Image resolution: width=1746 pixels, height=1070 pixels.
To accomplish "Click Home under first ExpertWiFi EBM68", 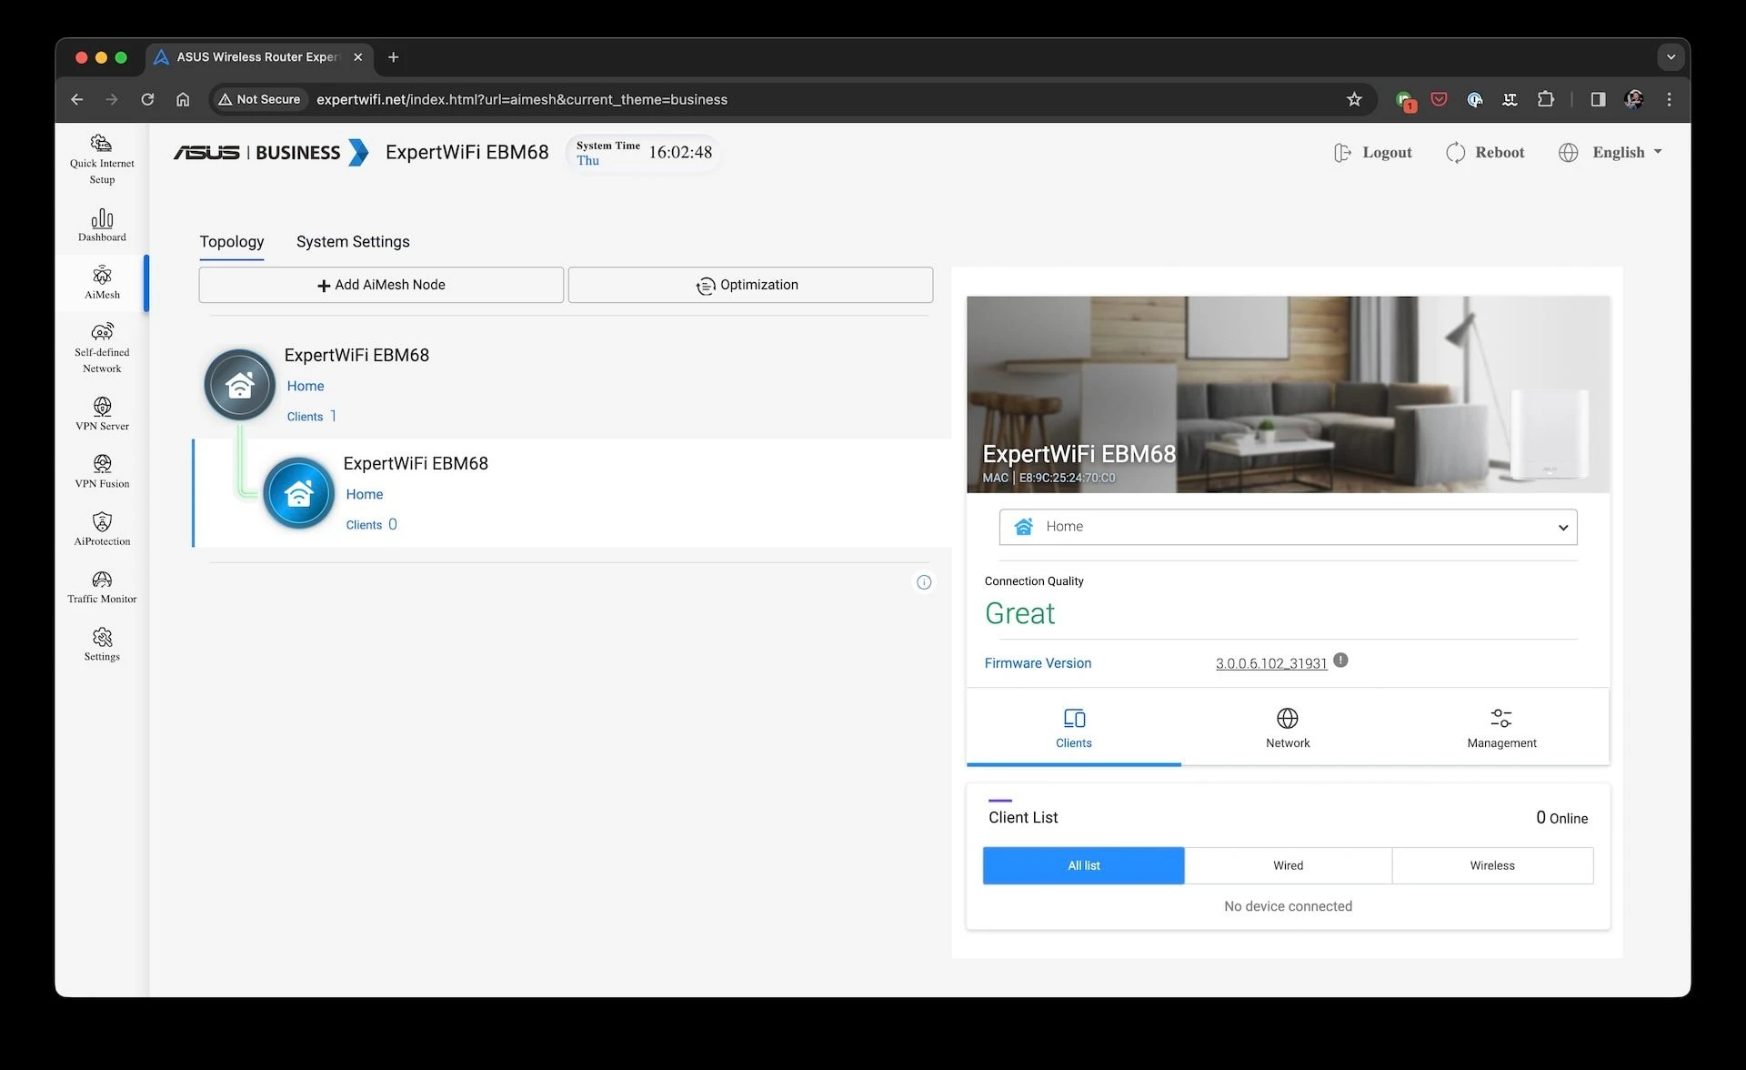I will pyautogui.click(x=306, y=386).
